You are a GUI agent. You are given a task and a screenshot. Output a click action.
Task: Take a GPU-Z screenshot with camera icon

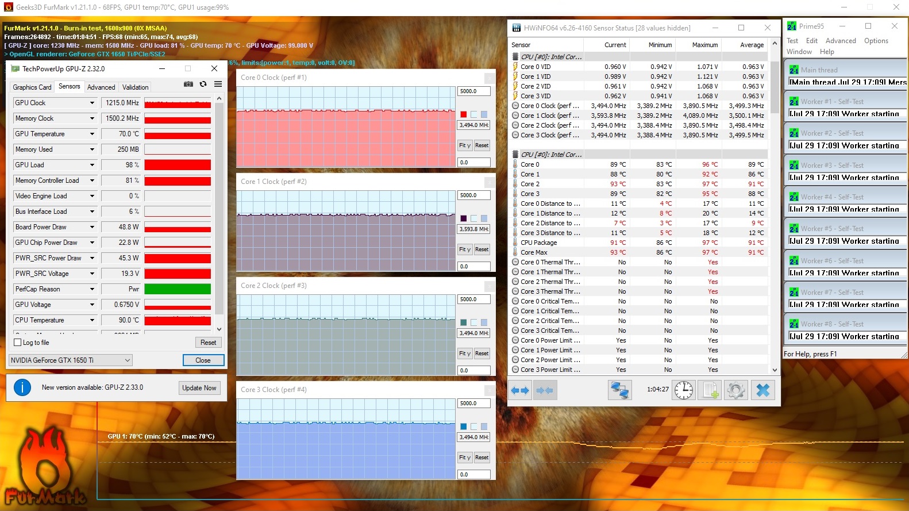click(188, 84)
